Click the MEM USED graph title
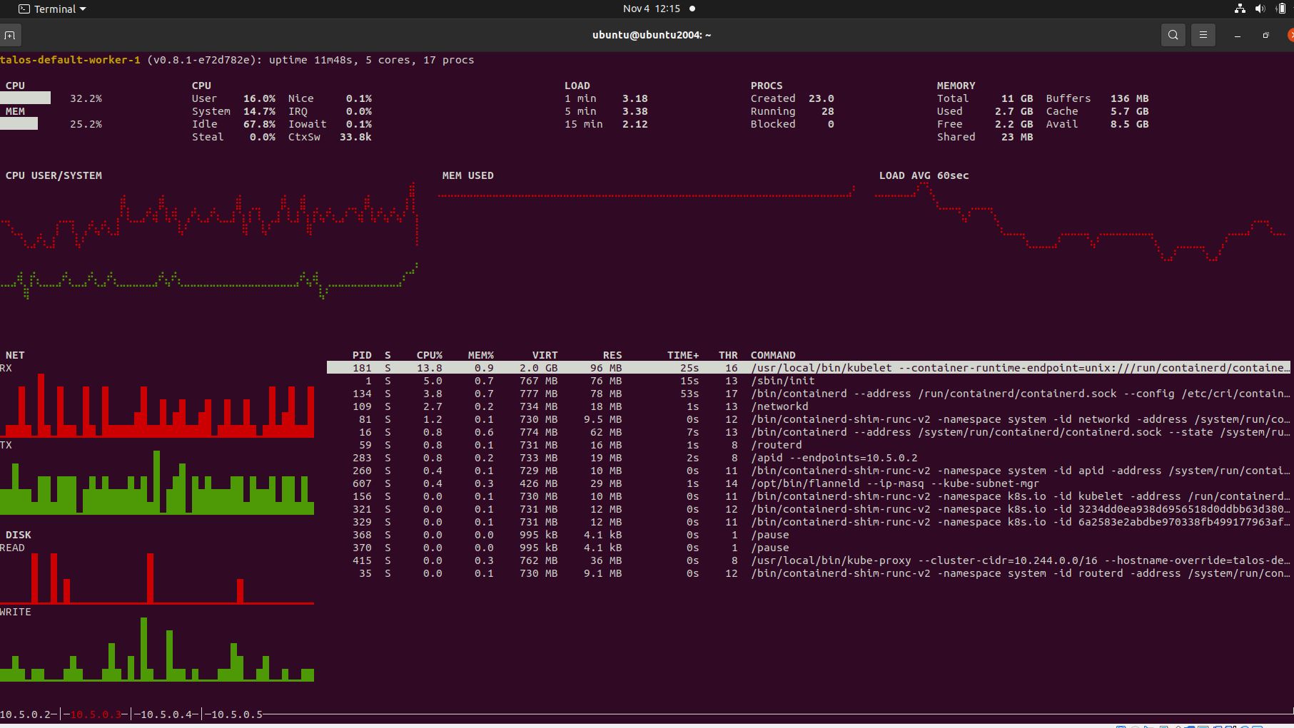The image size is (1294, 728). (467, 175)
